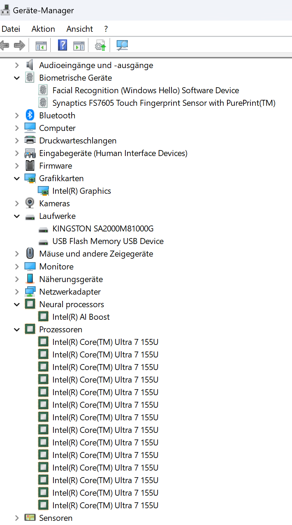This screenshot has height=525, width=292.
Task: Open the ? help menu
Action: [106, 29]
